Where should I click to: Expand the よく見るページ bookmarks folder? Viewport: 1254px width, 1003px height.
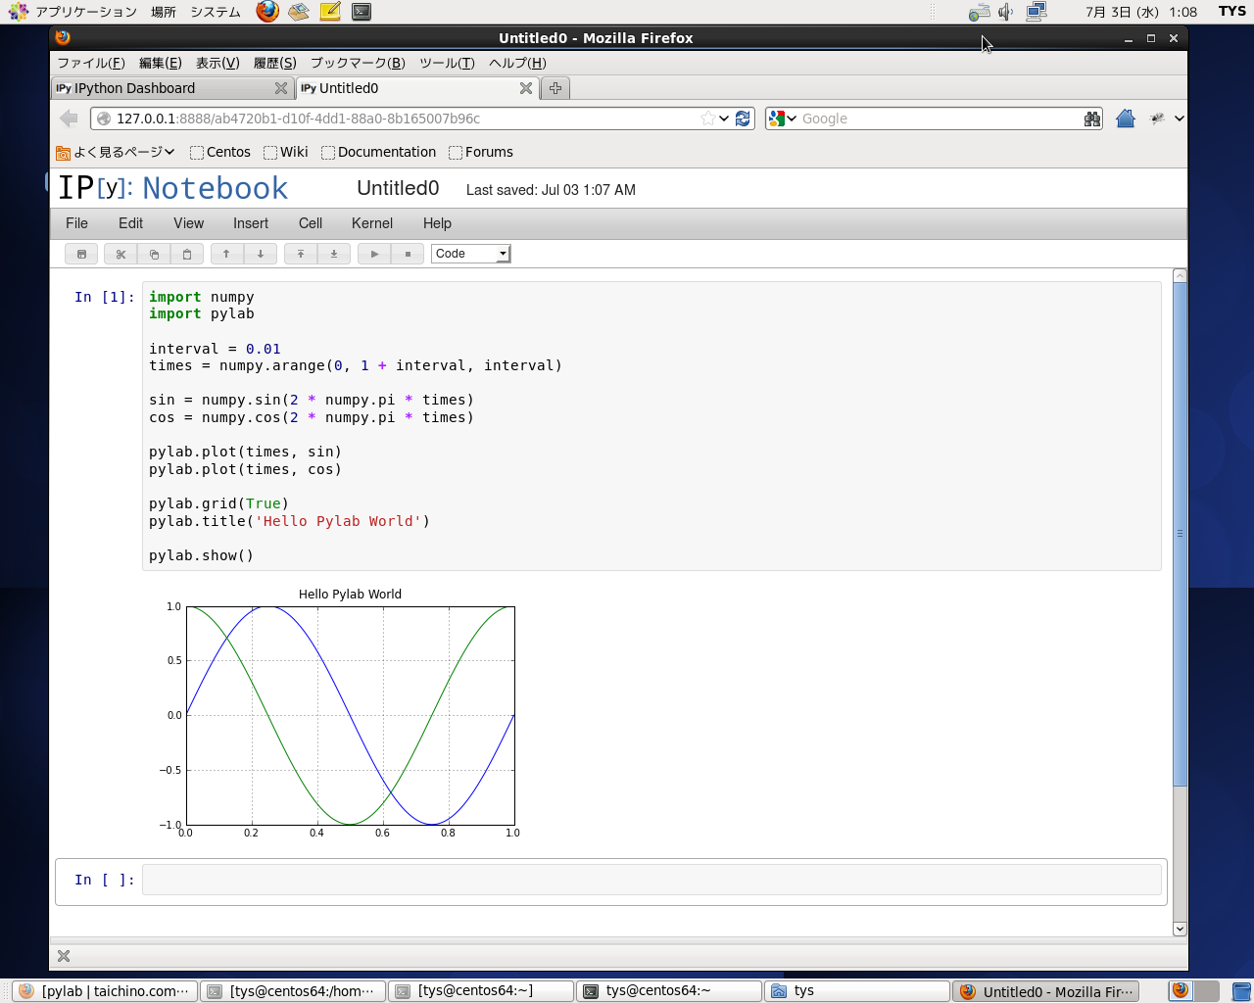coord(116,152)
